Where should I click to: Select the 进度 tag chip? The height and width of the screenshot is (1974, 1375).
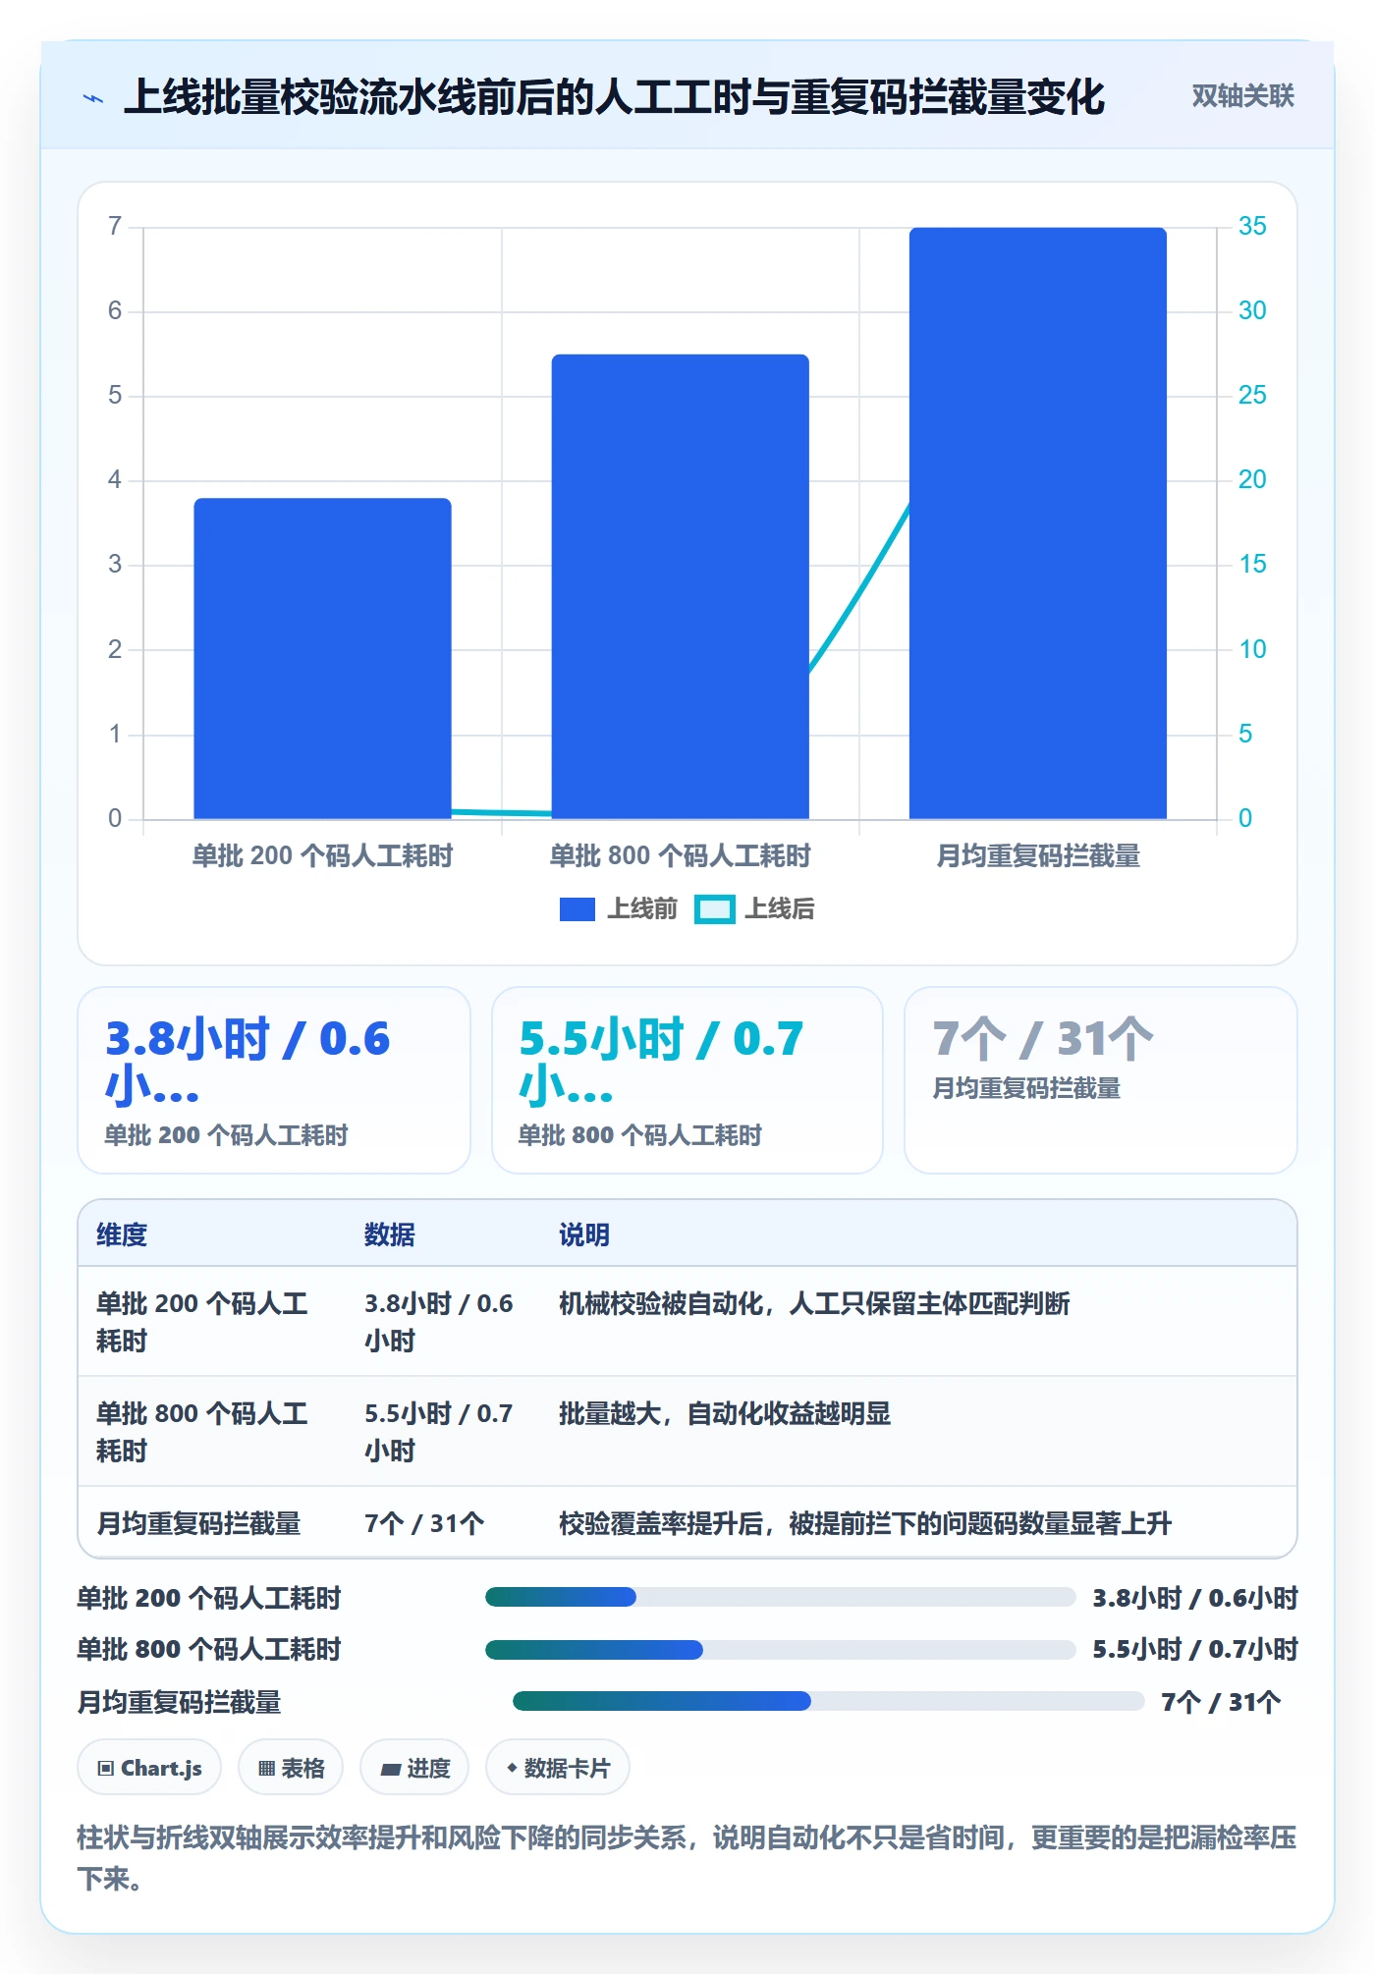tap(414, 1768)
